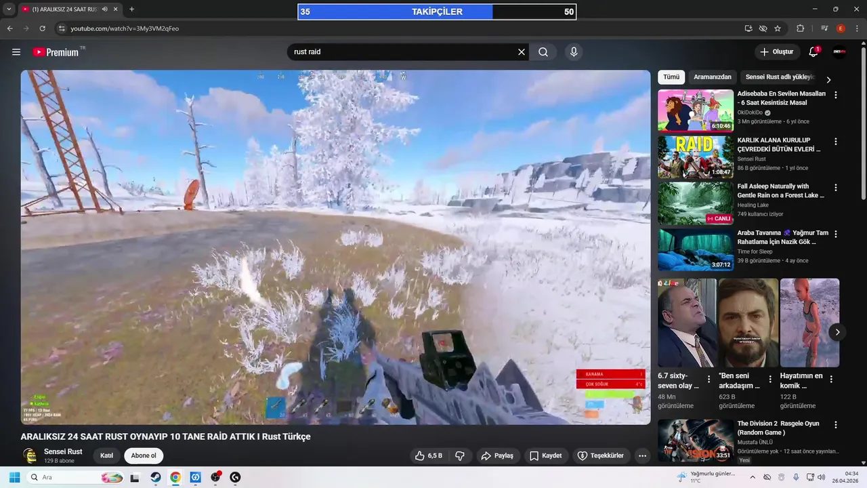This screenshot has height=488, width=867.
Task: Reload the current page
Action: [42, 28]
